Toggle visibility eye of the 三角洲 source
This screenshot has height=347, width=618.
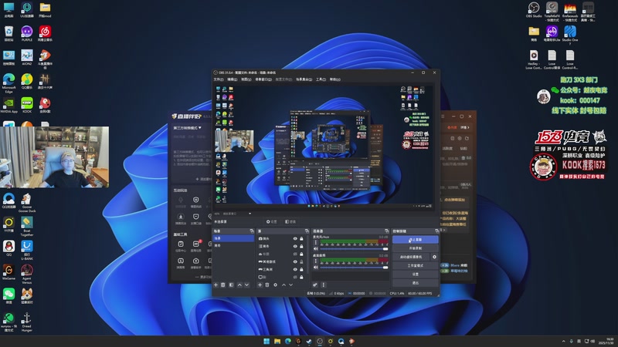[295, 269]
